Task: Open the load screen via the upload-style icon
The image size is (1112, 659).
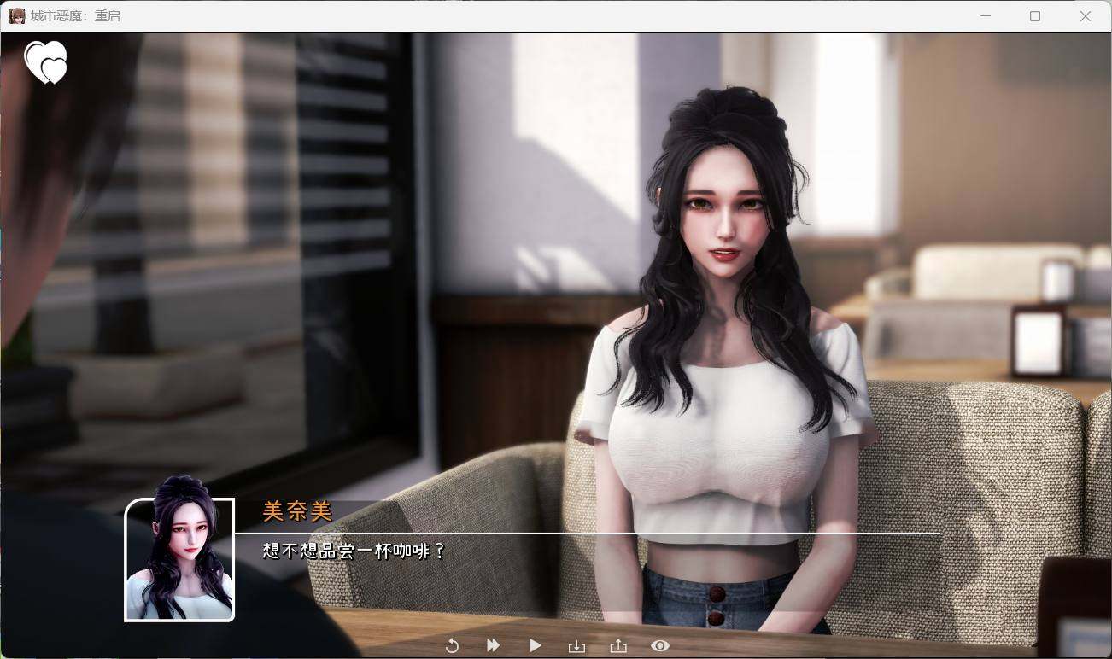Action: [x=617, y=646]
